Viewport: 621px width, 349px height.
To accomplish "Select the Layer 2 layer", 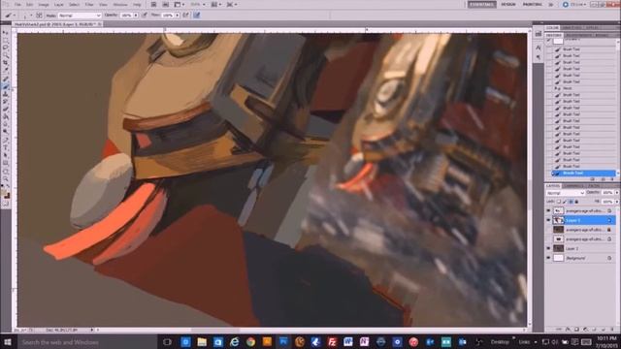I will point(581,248).
